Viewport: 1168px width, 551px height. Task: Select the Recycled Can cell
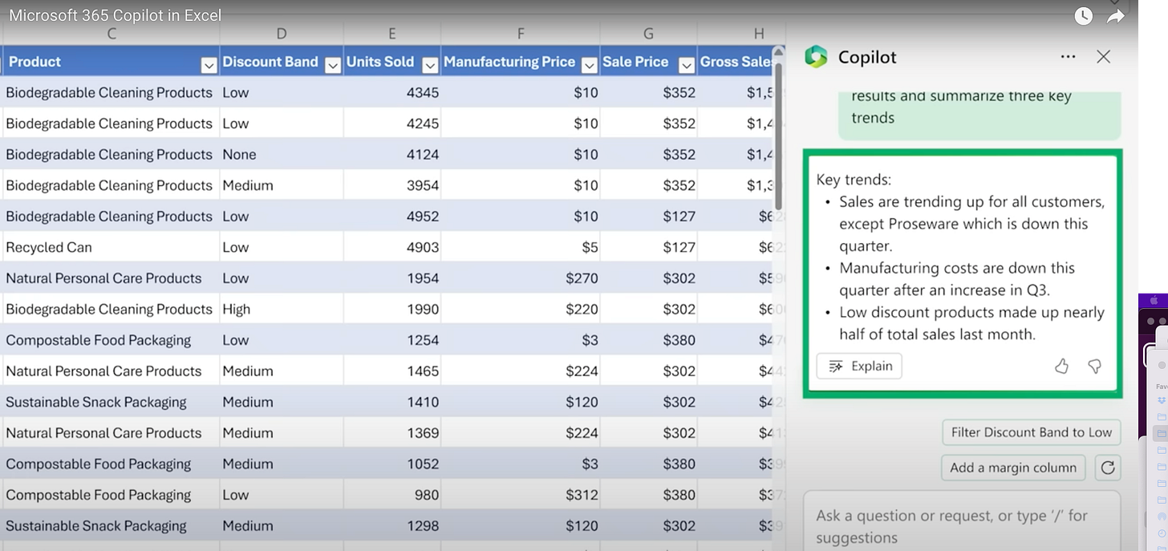[x=111, y=247]
